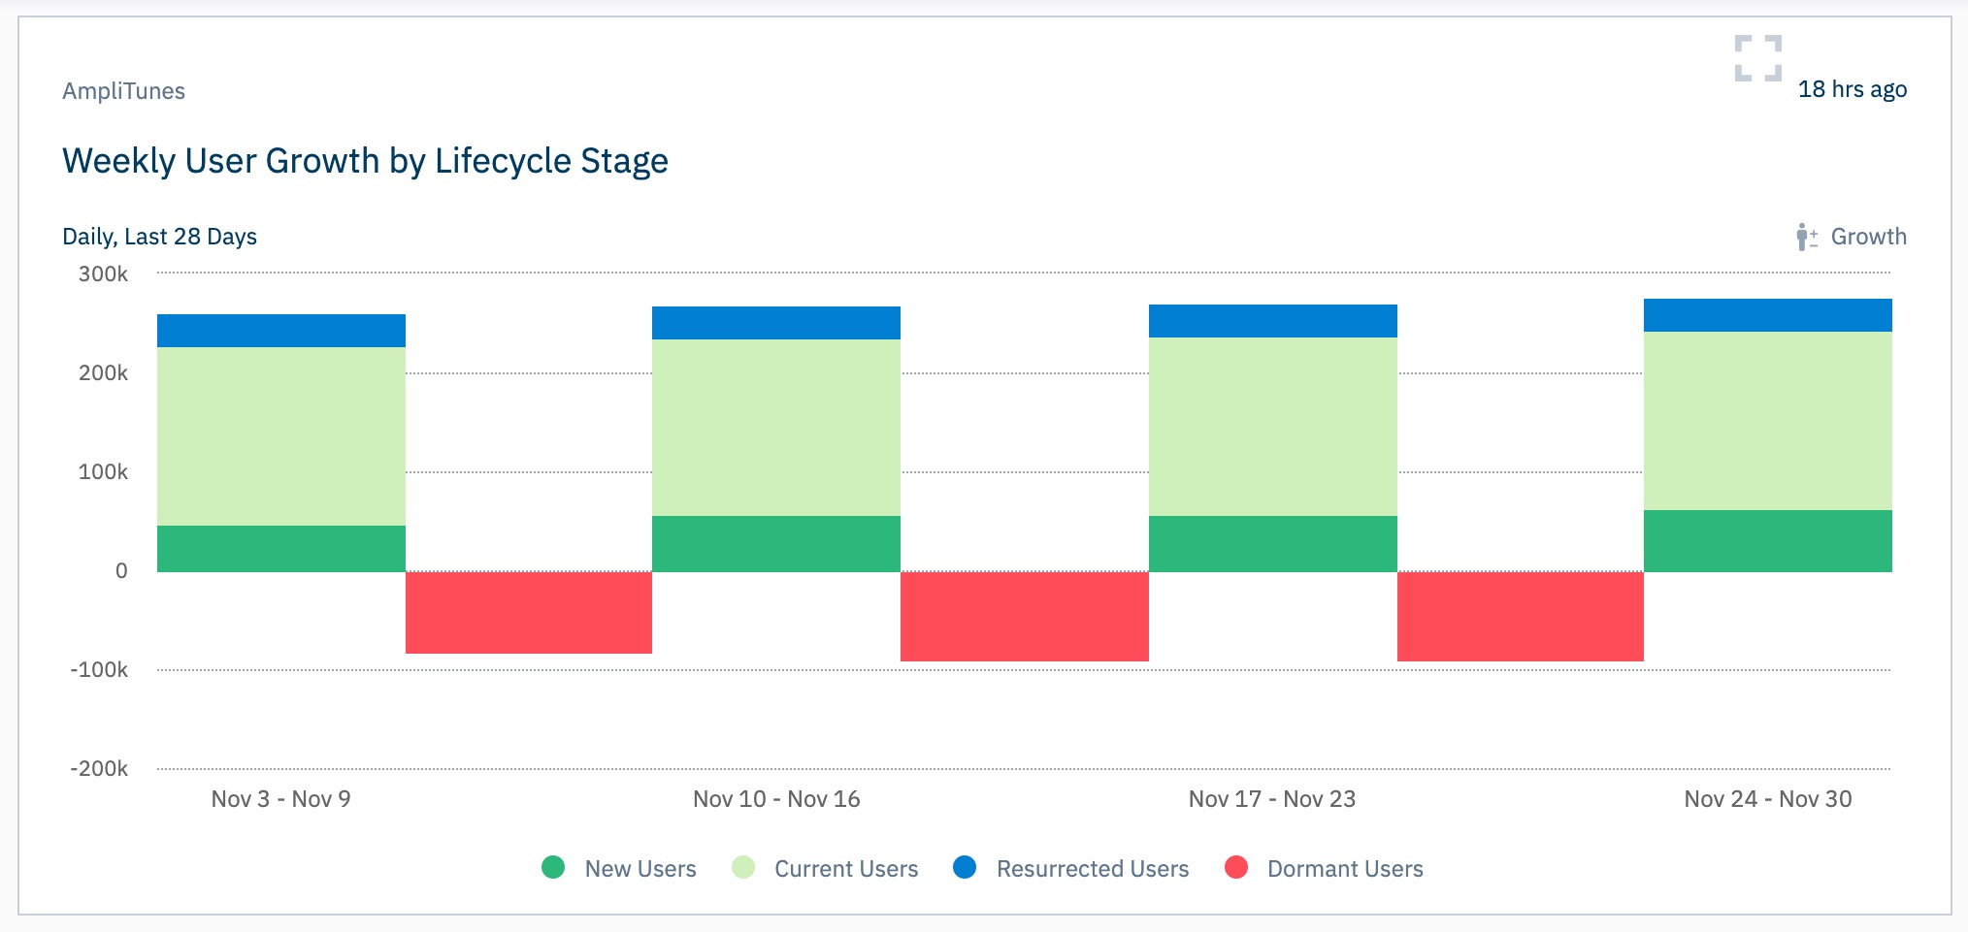1968x932 pixels.
Task: Open the AmpliTunes project link
Action: click(121, 90)
